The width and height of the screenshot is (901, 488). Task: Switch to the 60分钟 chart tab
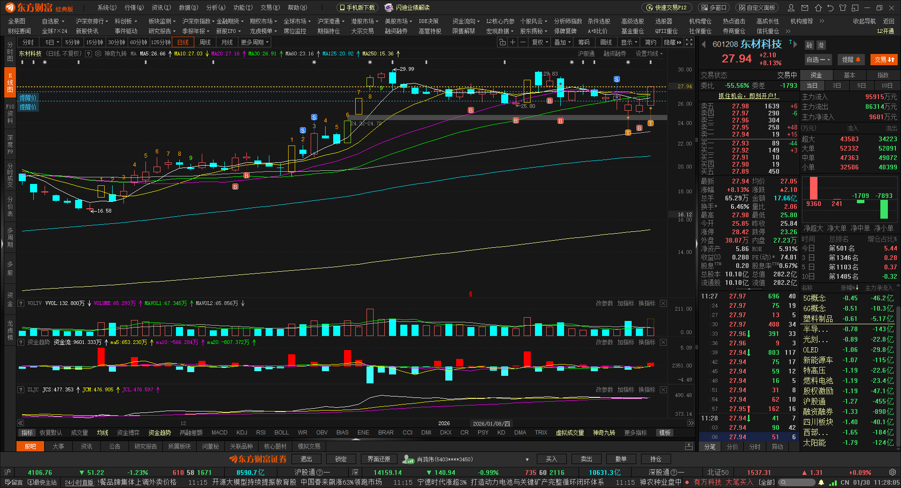tap(138, 42)
